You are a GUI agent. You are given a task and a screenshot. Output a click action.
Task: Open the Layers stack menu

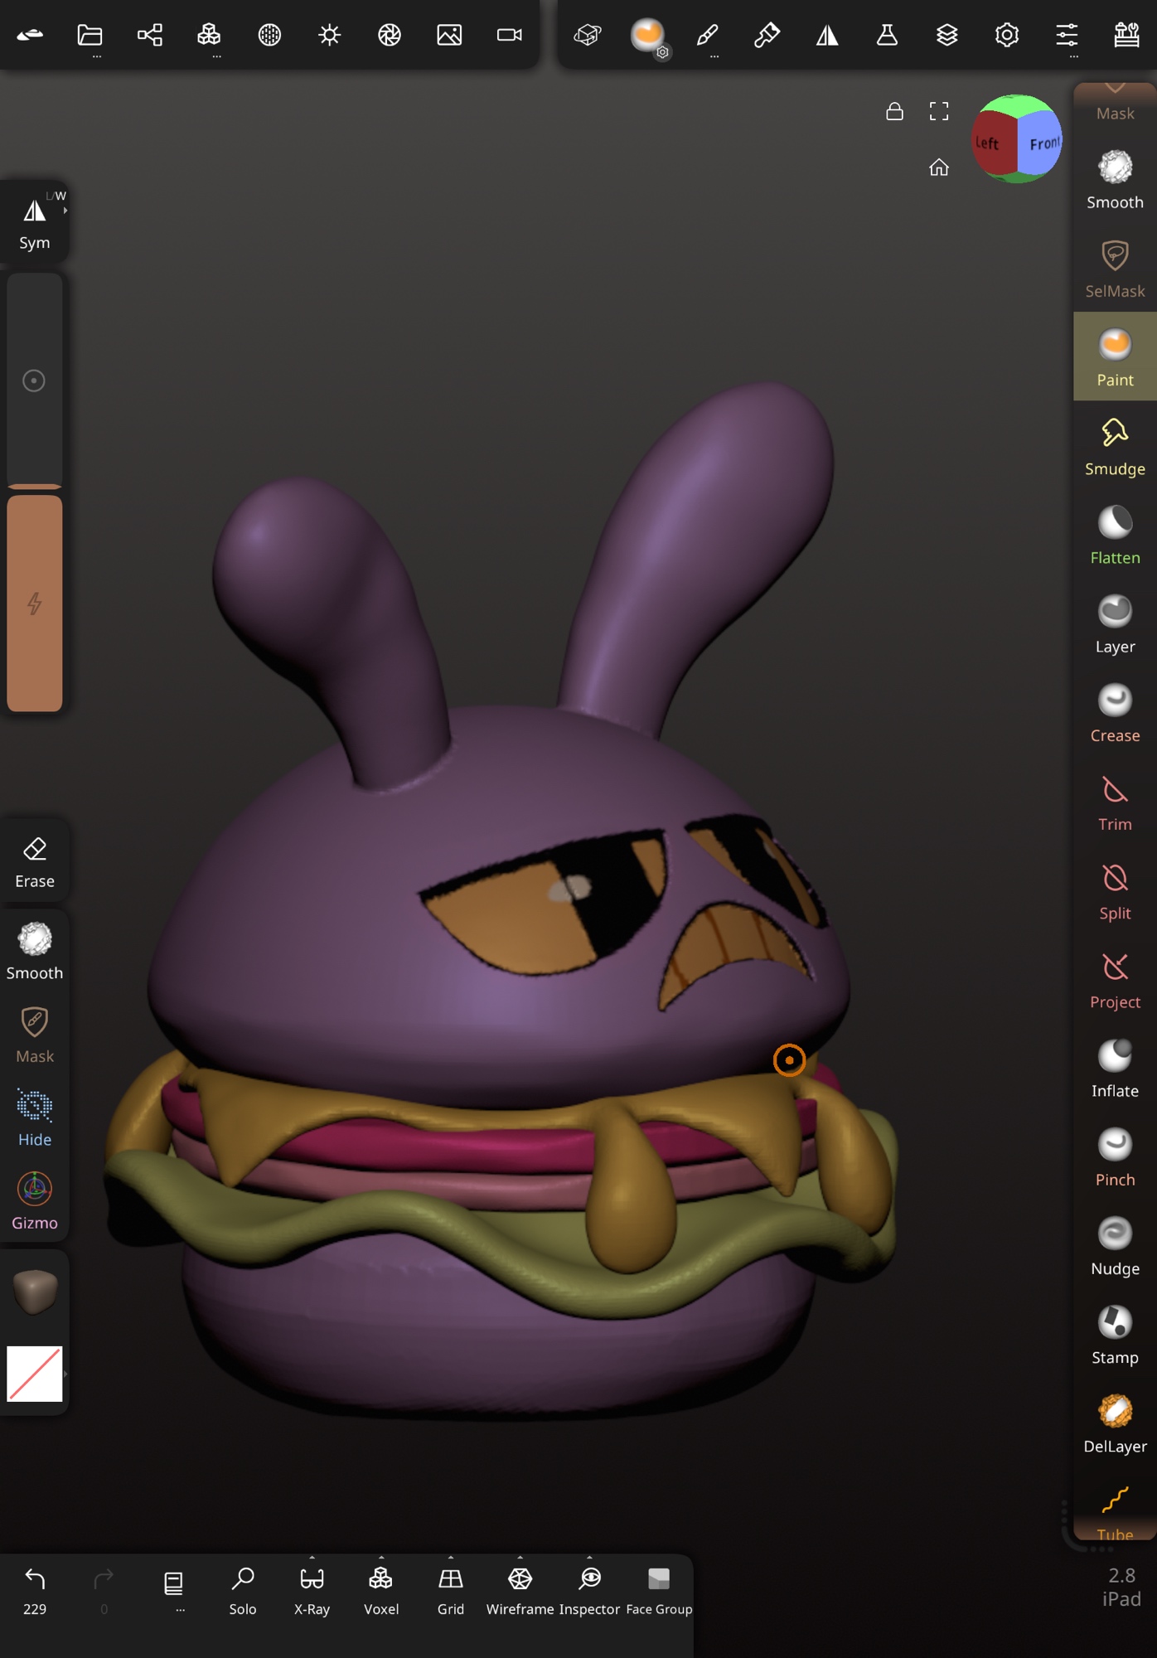pos(946,35)
